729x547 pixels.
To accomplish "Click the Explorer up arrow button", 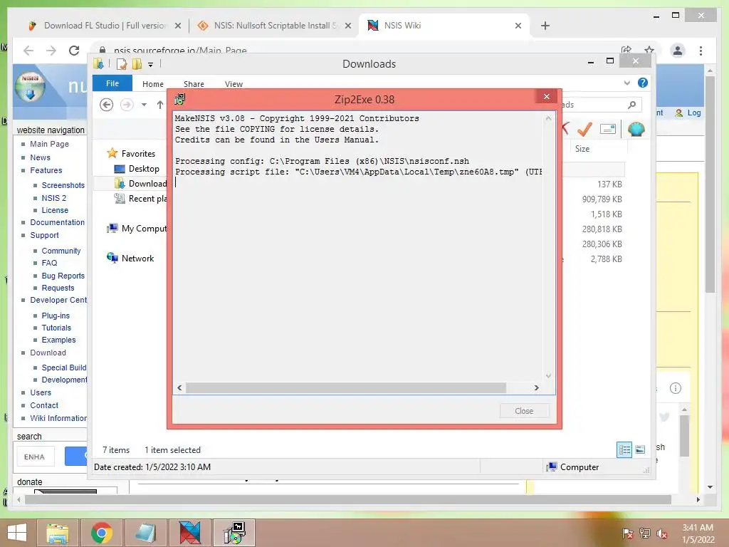I will (160, 105).
